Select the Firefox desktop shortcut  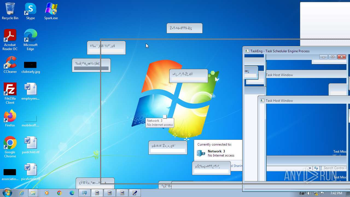10,118
